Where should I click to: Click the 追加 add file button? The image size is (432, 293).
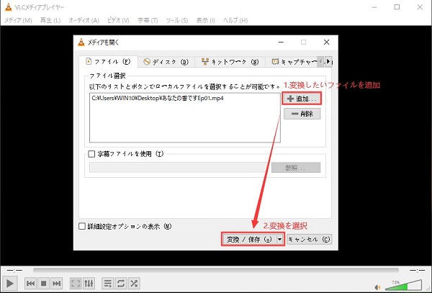tap(302, 99)
